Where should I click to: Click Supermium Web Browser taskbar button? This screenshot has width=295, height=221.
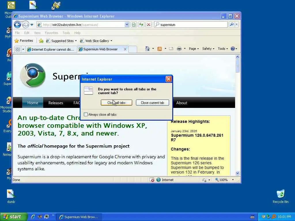tap(79, 217)
